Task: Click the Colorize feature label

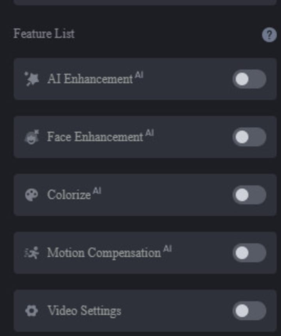Action: point(69,195)
